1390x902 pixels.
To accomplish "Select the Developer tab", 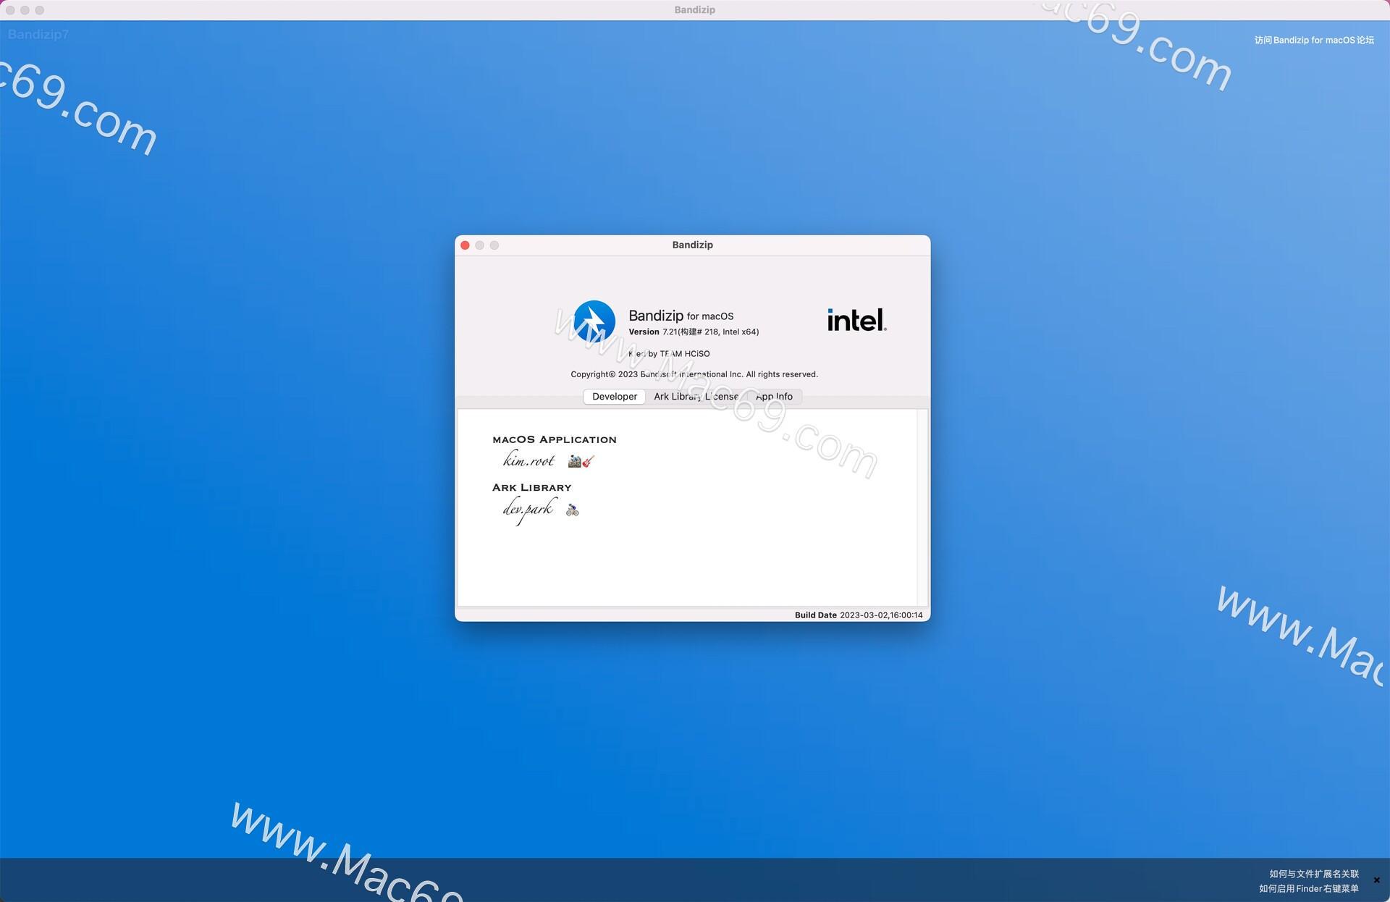I will (615, 397).
